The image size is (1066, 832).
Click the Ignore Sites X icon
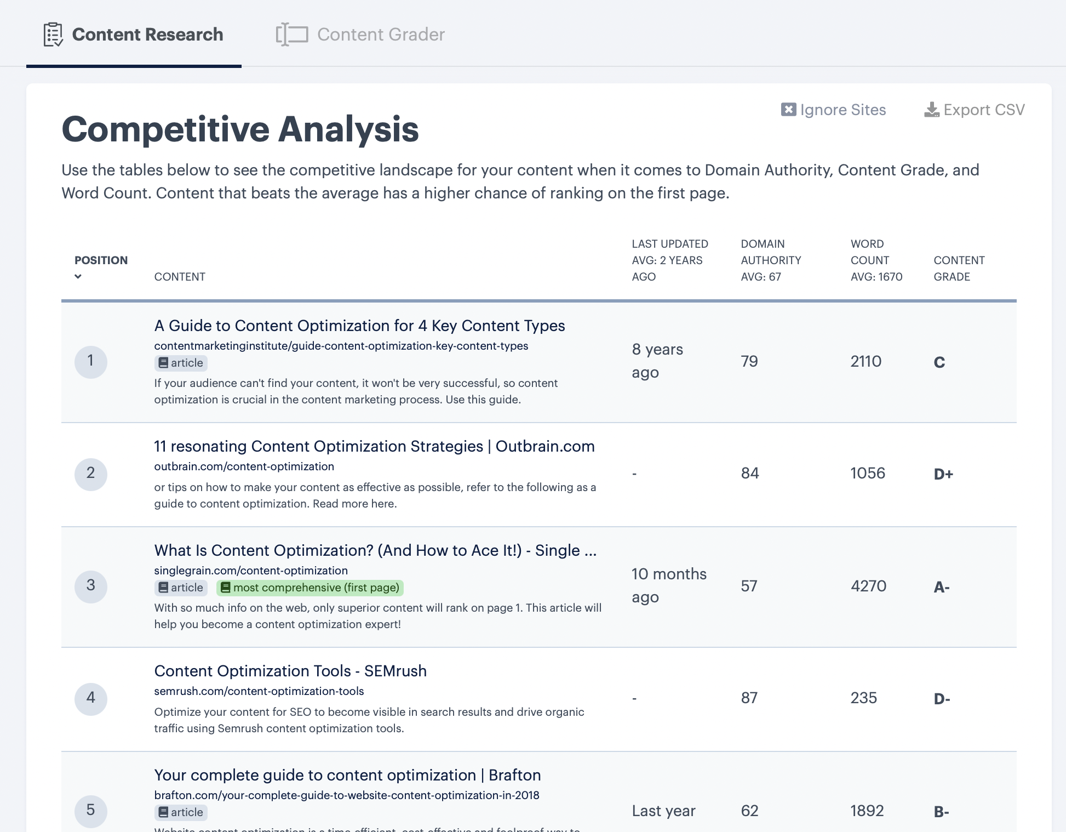pos(788,110)
